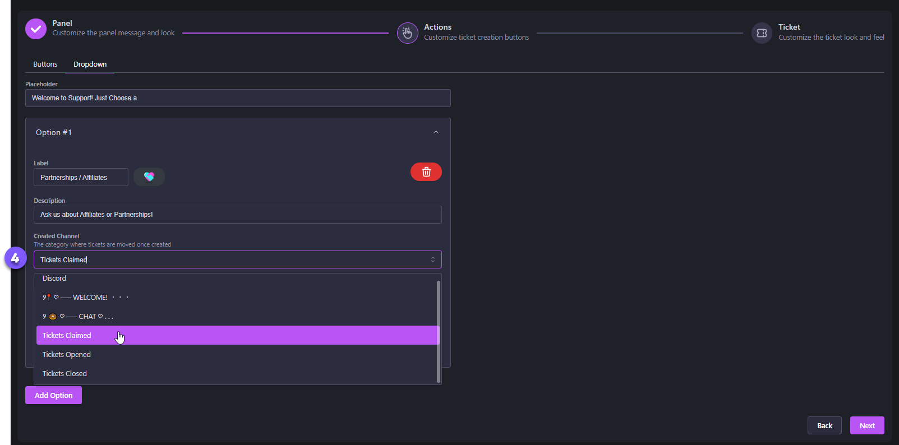Go to the next step with Next
The image size is (899, 445).
(x=866, y=425)
